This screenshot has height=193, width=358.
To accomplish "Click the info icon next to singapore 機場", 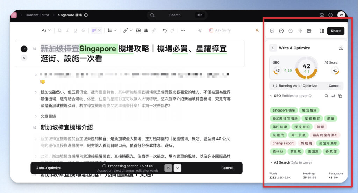I will 86,15.
